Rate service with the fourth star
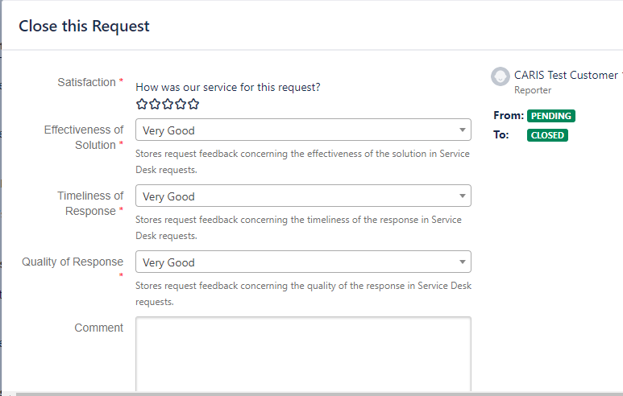 coord(181,104)
